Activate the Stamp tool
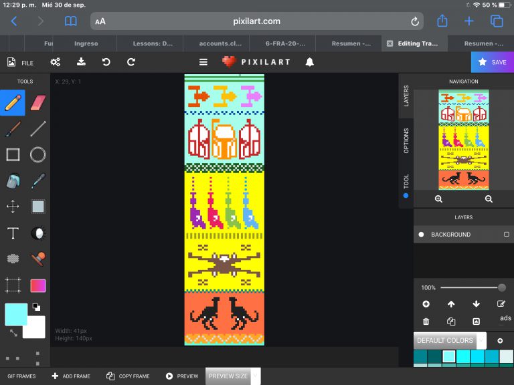Image resolution: width=514 pixels, height=385 pixels. [38, 259]
